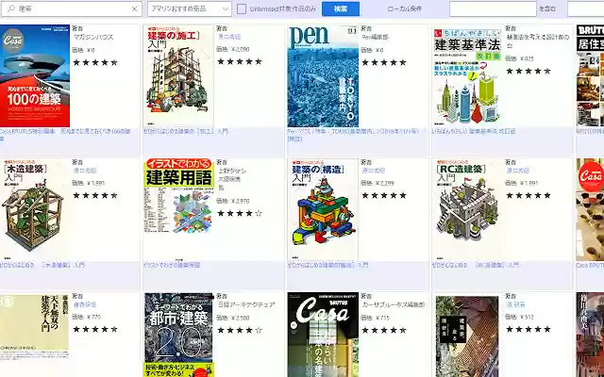The width and height of the screenshot is (604, 377).
Task: Select the price ¥770 on 天下無双の建築学入門
Action: click(x=94, y=317)
